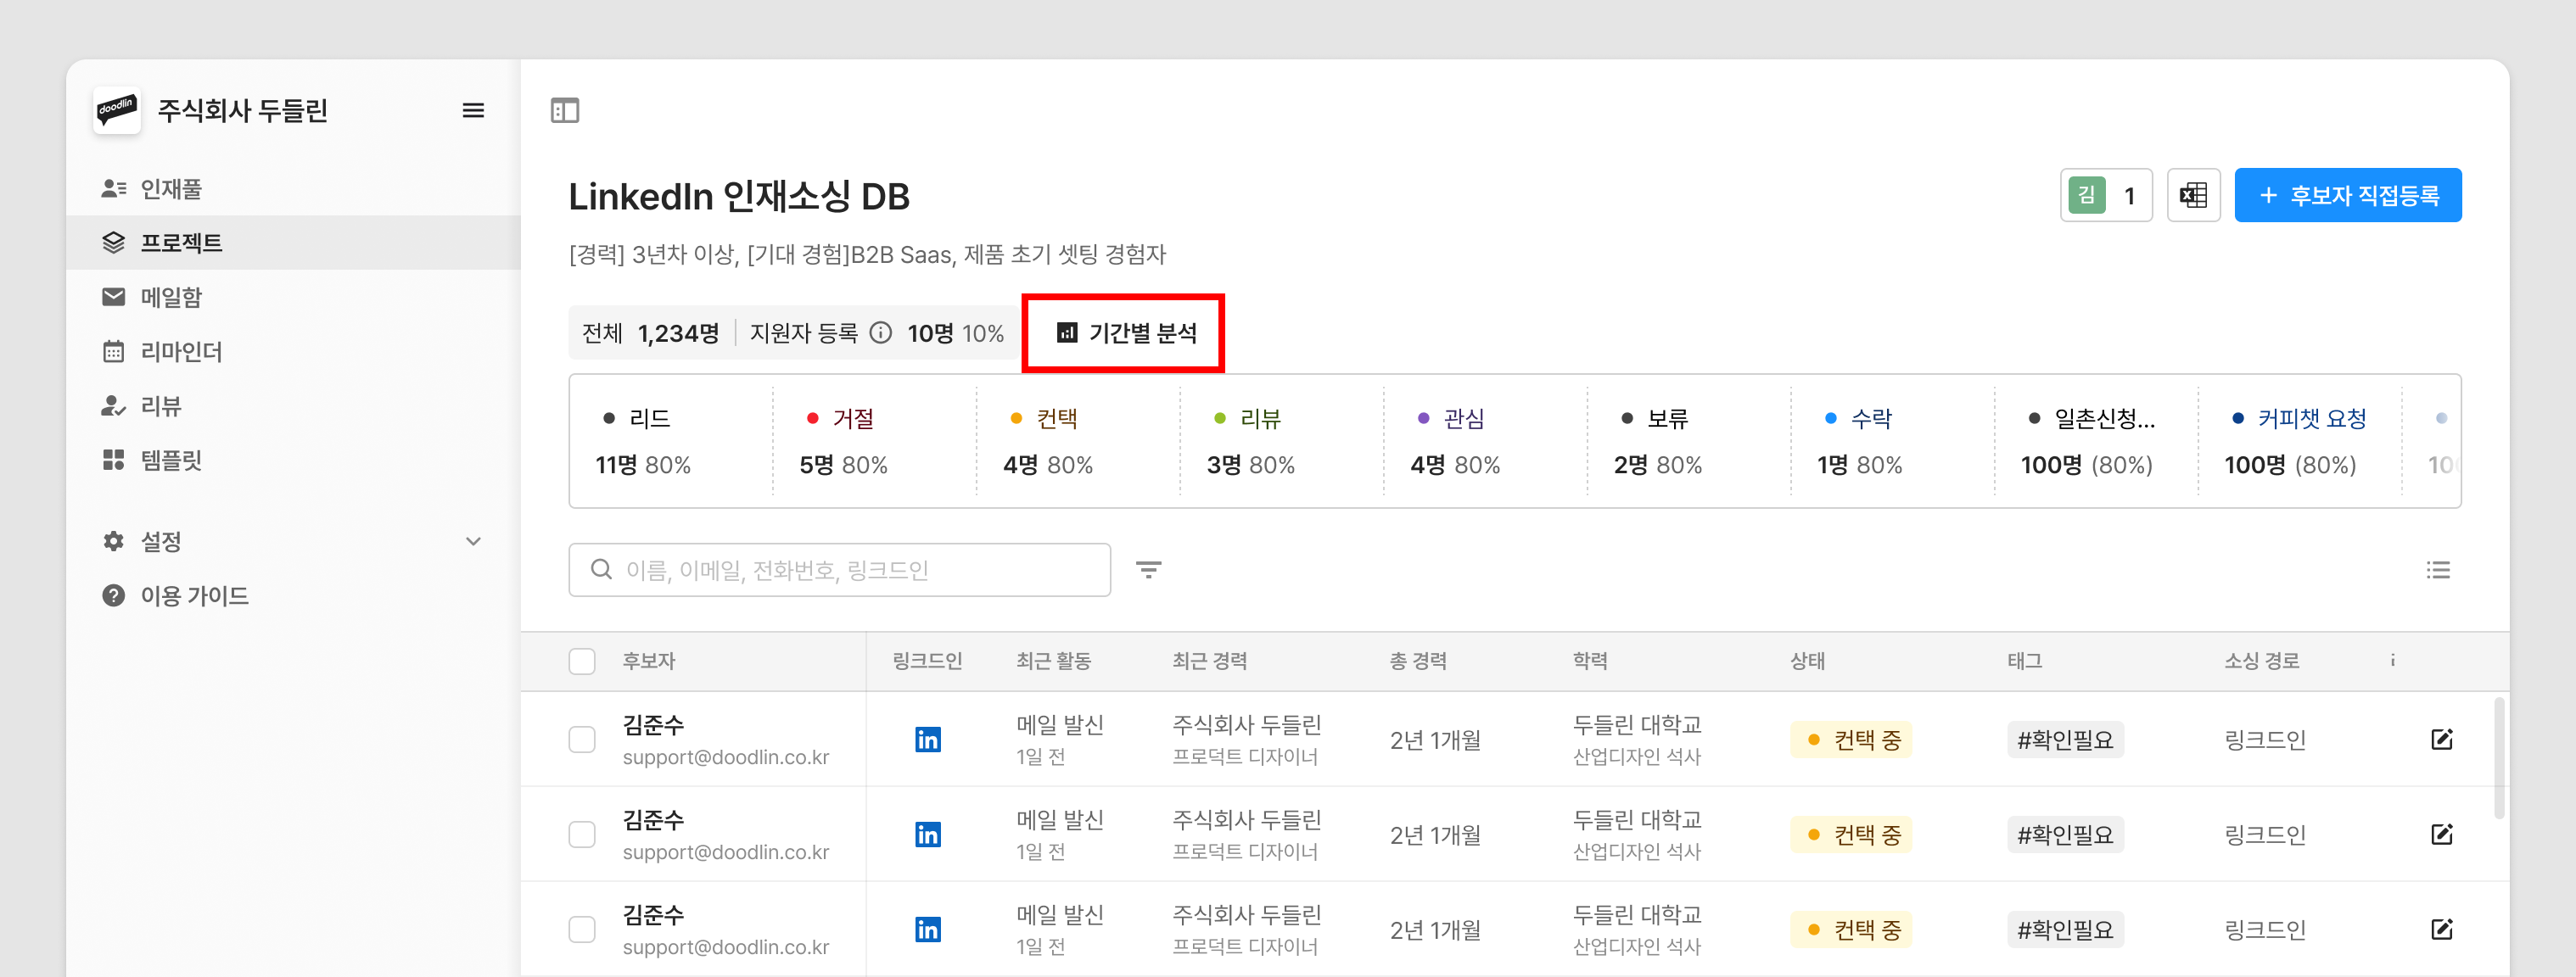The height and width of the screenshot is (977, 2576).
Task: Click the #확인필요 tag in third row
Action: pos(2065,930)
